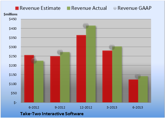Click the GAAP marker above 9-2012
Viewport: 165px width, 118px height.
tap(60, 52)
